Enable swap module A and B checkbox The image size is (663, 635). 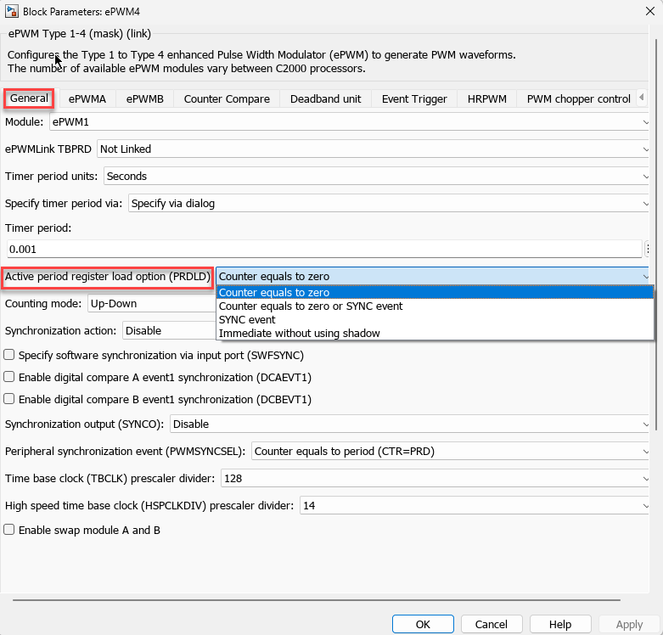tap(8, 530)
